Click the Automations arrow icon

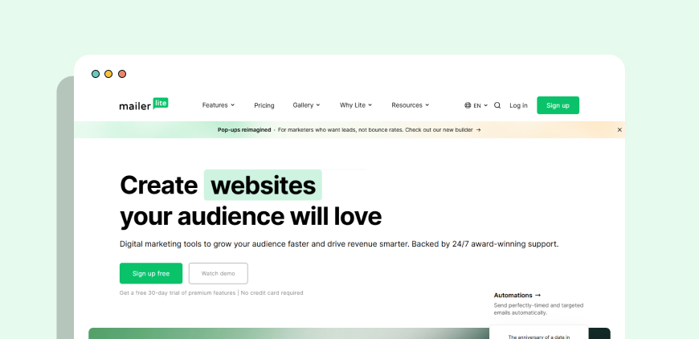click(538, 295)
